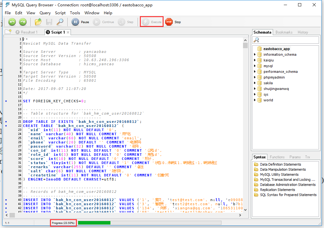Open the Functions tab in syntax panel
The image size is (324, 228).
[277, 157]
